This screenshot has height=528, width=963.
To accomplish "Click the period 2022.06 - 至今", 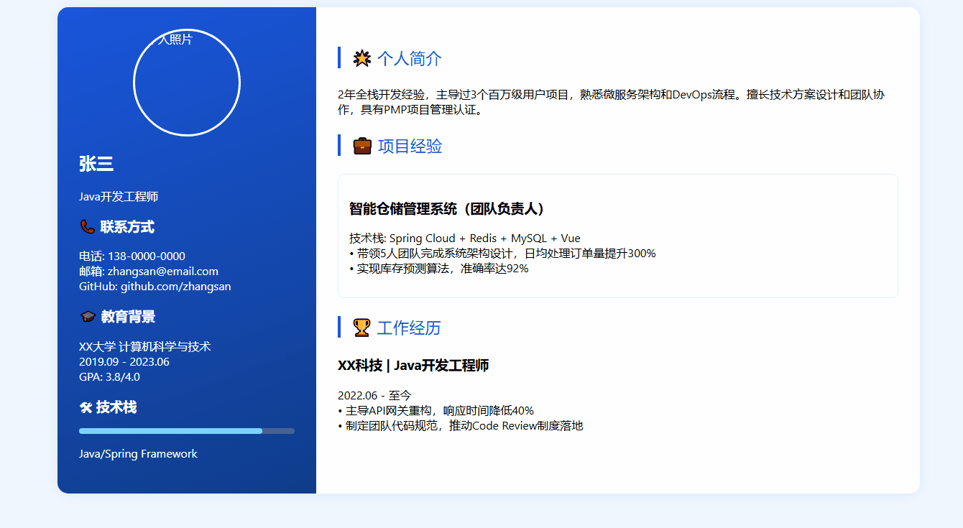I will [374, 396].
